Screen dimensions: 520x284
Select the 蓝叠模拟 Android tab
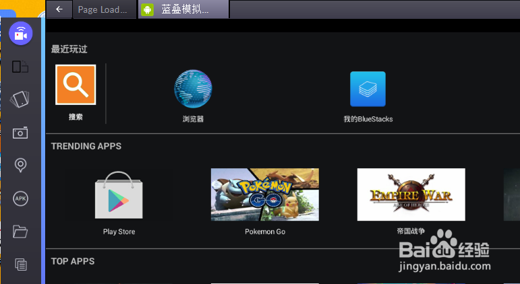(183, 9)
